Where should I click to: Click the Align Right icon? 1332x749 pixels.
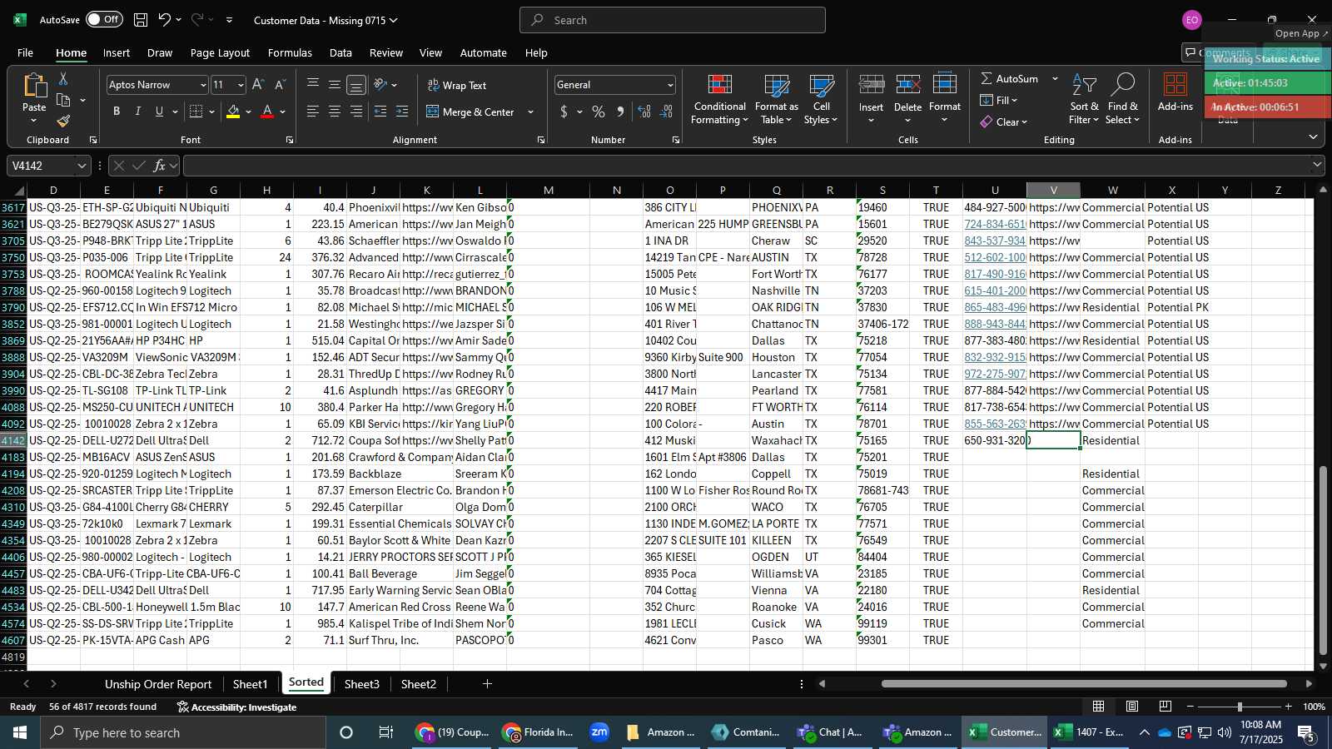tap(356, 112)
